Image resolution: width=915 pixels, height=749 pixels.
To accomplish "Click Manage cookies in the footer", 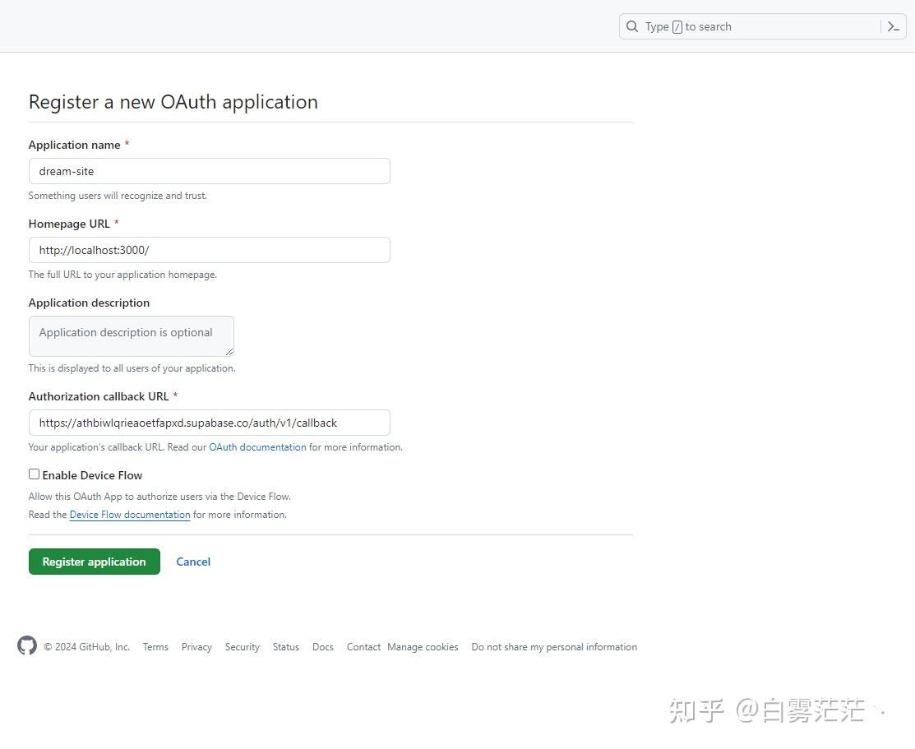I will [x=423, y=647].
